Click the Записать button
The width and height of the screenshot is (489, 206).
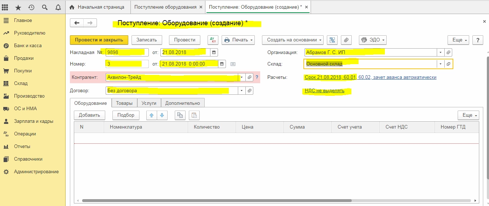(147, 40)
